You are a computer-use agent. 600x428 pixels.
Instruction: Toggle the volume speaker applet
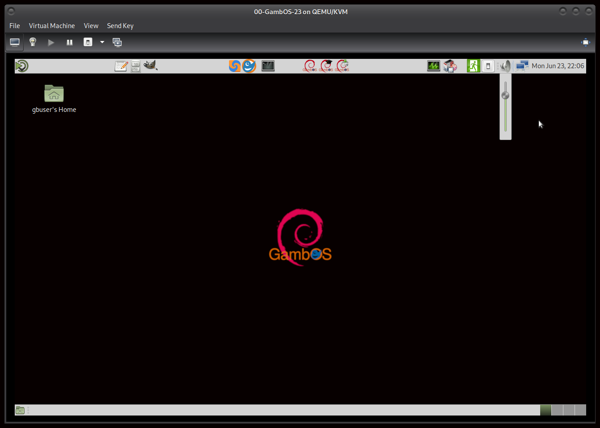(505, 66)
